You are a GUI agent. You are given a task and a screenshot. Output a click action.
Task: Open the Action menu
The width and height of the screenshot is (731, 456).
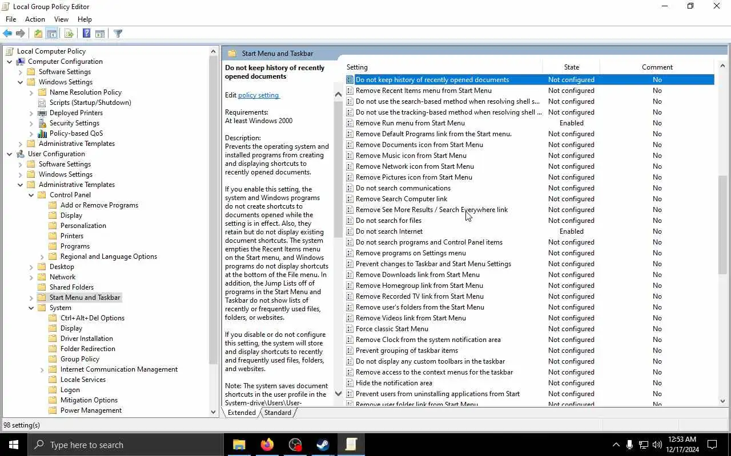35,19
